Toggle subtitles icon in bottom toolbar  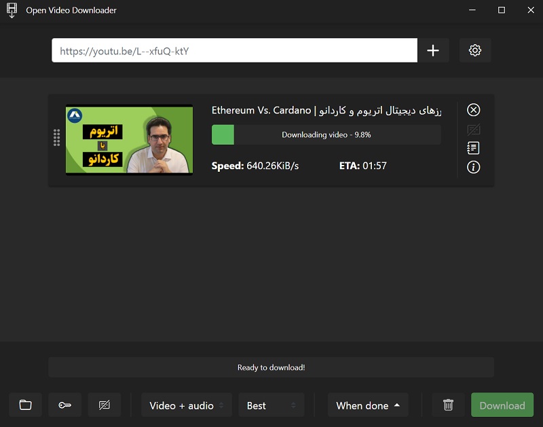(x=105, y=405)
